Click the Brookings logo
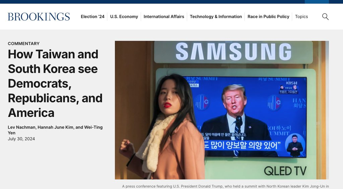This screenshot has width=343, height=189. pyautogui.click(x=39, y=17)
